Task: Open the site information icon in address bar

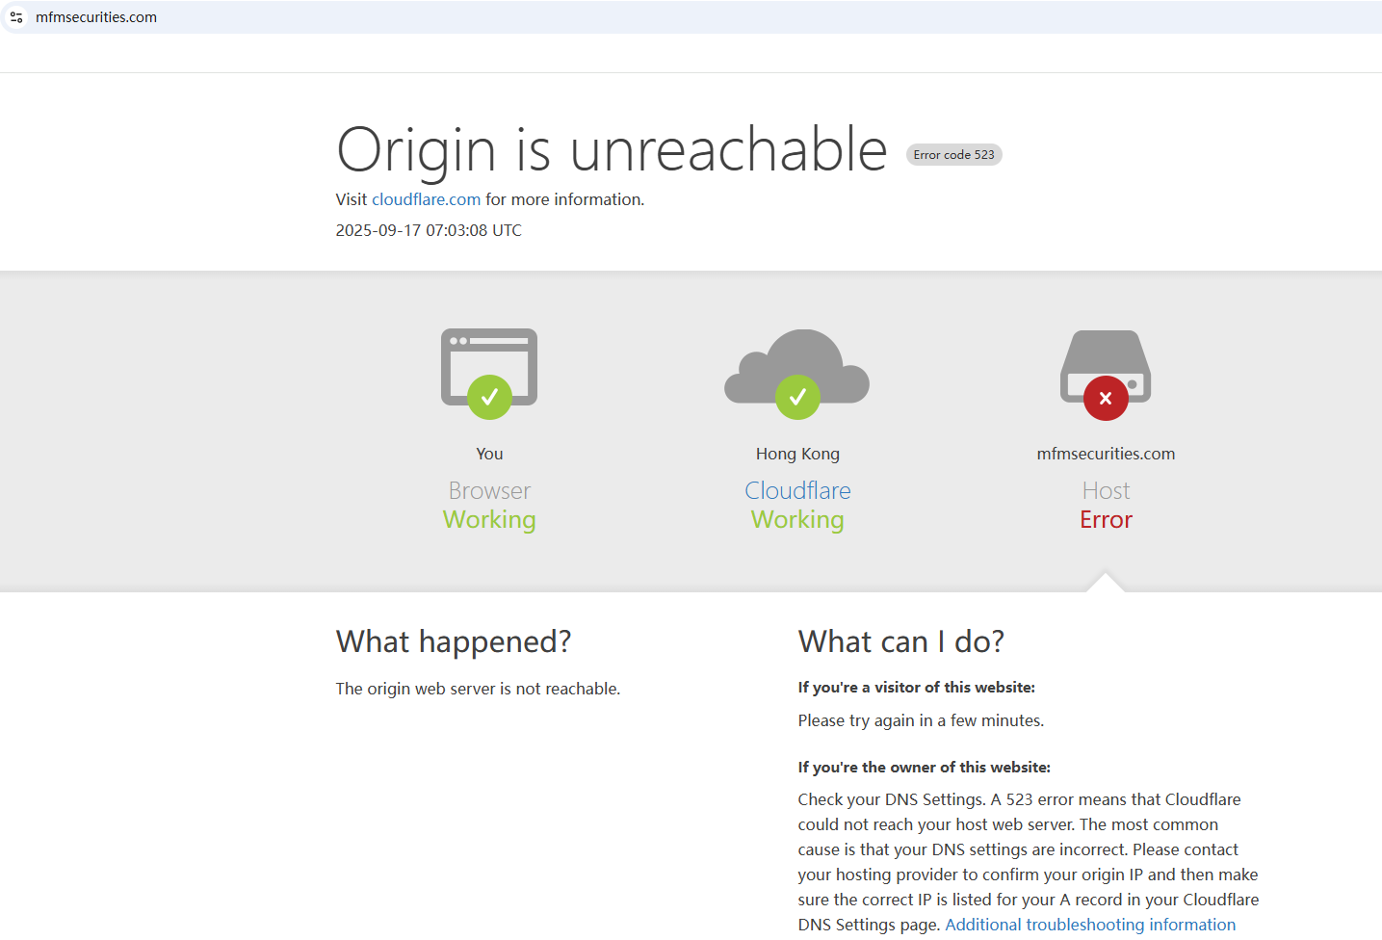Action: 16,17
